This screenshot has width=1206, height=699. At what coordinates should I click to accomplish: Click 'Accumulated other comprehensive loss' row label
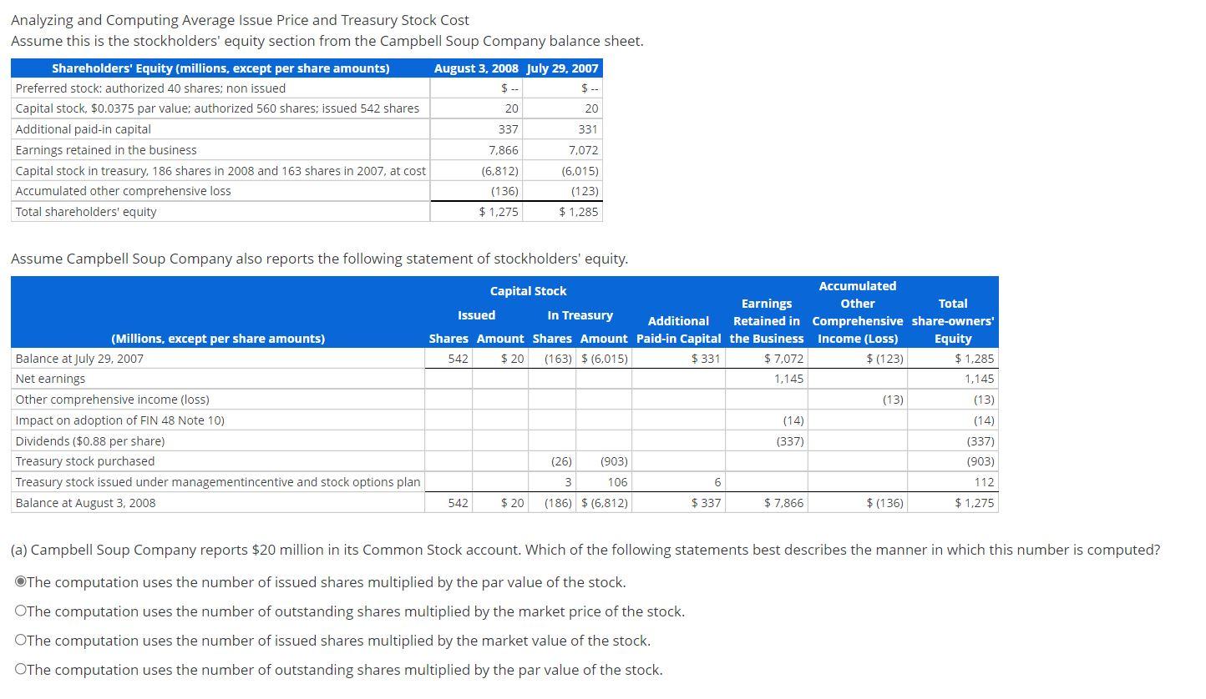123,191
